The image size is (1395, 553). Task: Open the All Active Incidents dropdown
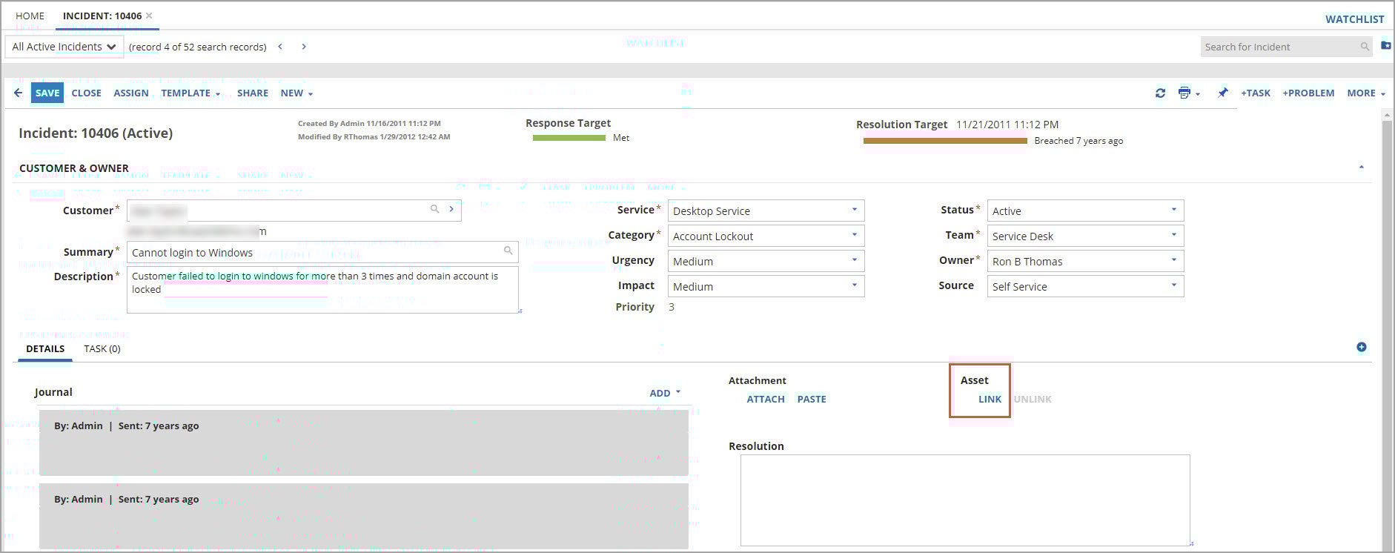pyautogui.click(x=64, y=47)
